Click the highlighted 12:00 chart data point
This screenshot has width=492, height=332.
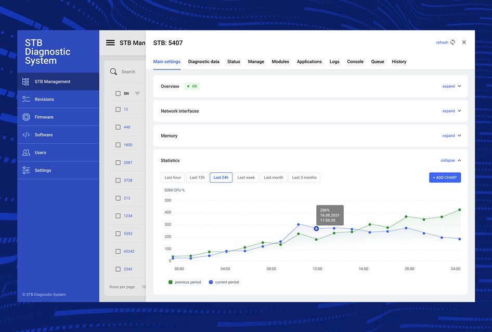coord(316,228)
